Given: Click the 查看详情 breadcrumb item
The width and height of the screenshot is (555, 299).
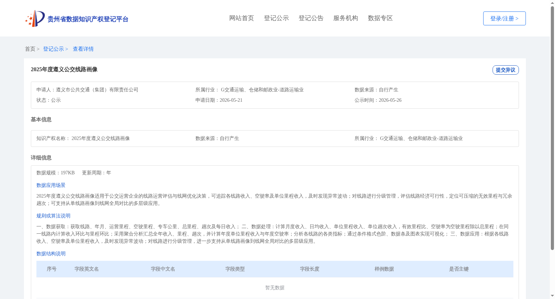Looking at the screenshot, I should 83,49.
